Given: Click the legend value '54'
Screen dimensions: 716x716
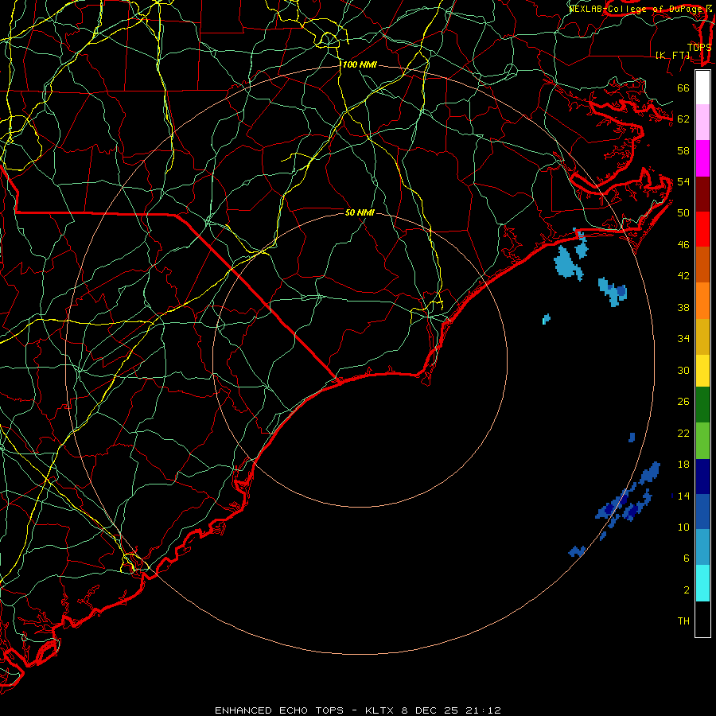Looking at the screenshot, I should click(683, 181).
